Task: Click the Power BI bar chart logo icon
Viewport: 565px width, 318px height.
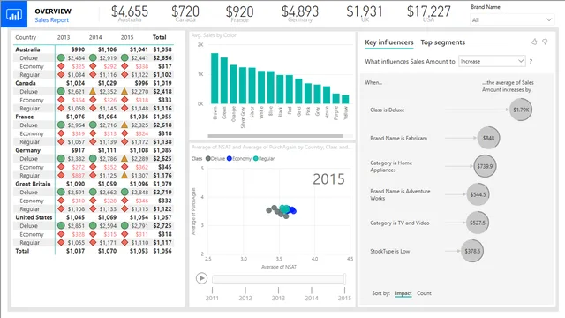Action: (14, 15)
